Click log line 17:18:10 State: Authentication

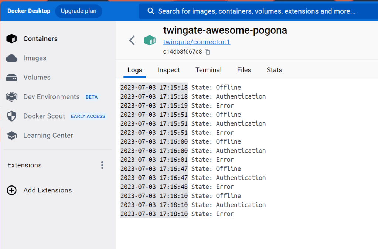pyautogui.click(x=193, y=205)
